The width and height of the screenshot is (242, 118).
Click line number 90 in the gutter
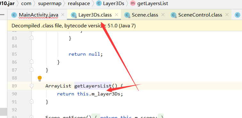[x=14, y=94]
